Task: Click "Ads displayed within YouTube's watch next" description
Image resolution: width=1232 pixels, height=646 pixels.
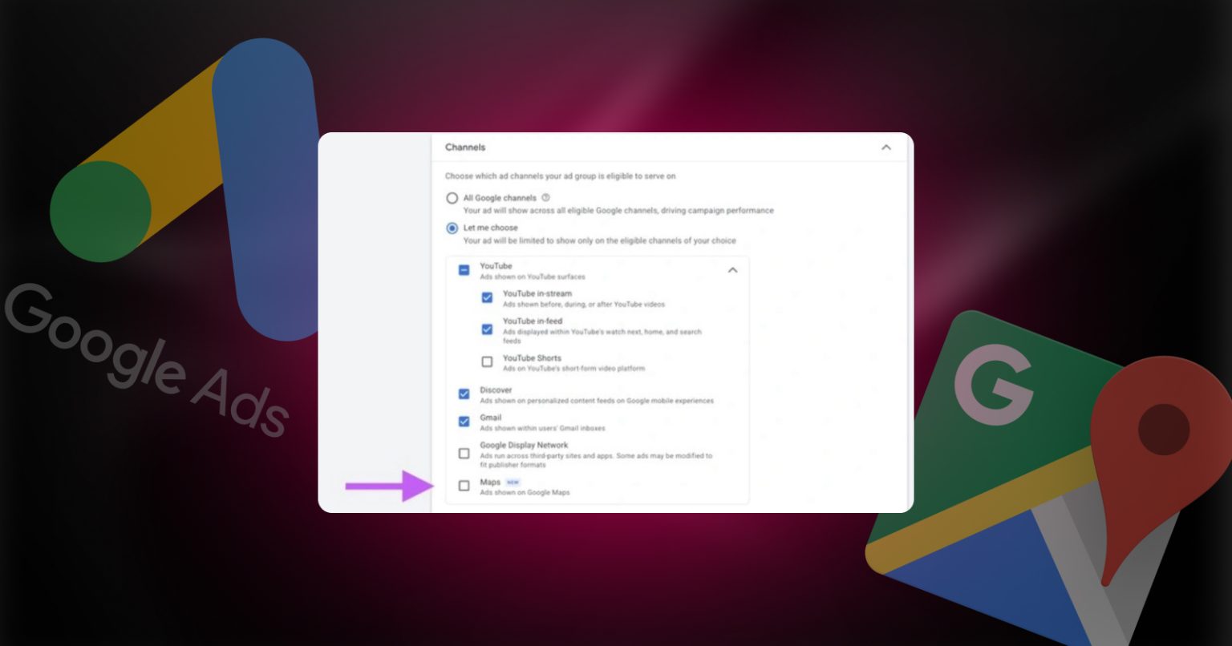Action: click(602, 336)
